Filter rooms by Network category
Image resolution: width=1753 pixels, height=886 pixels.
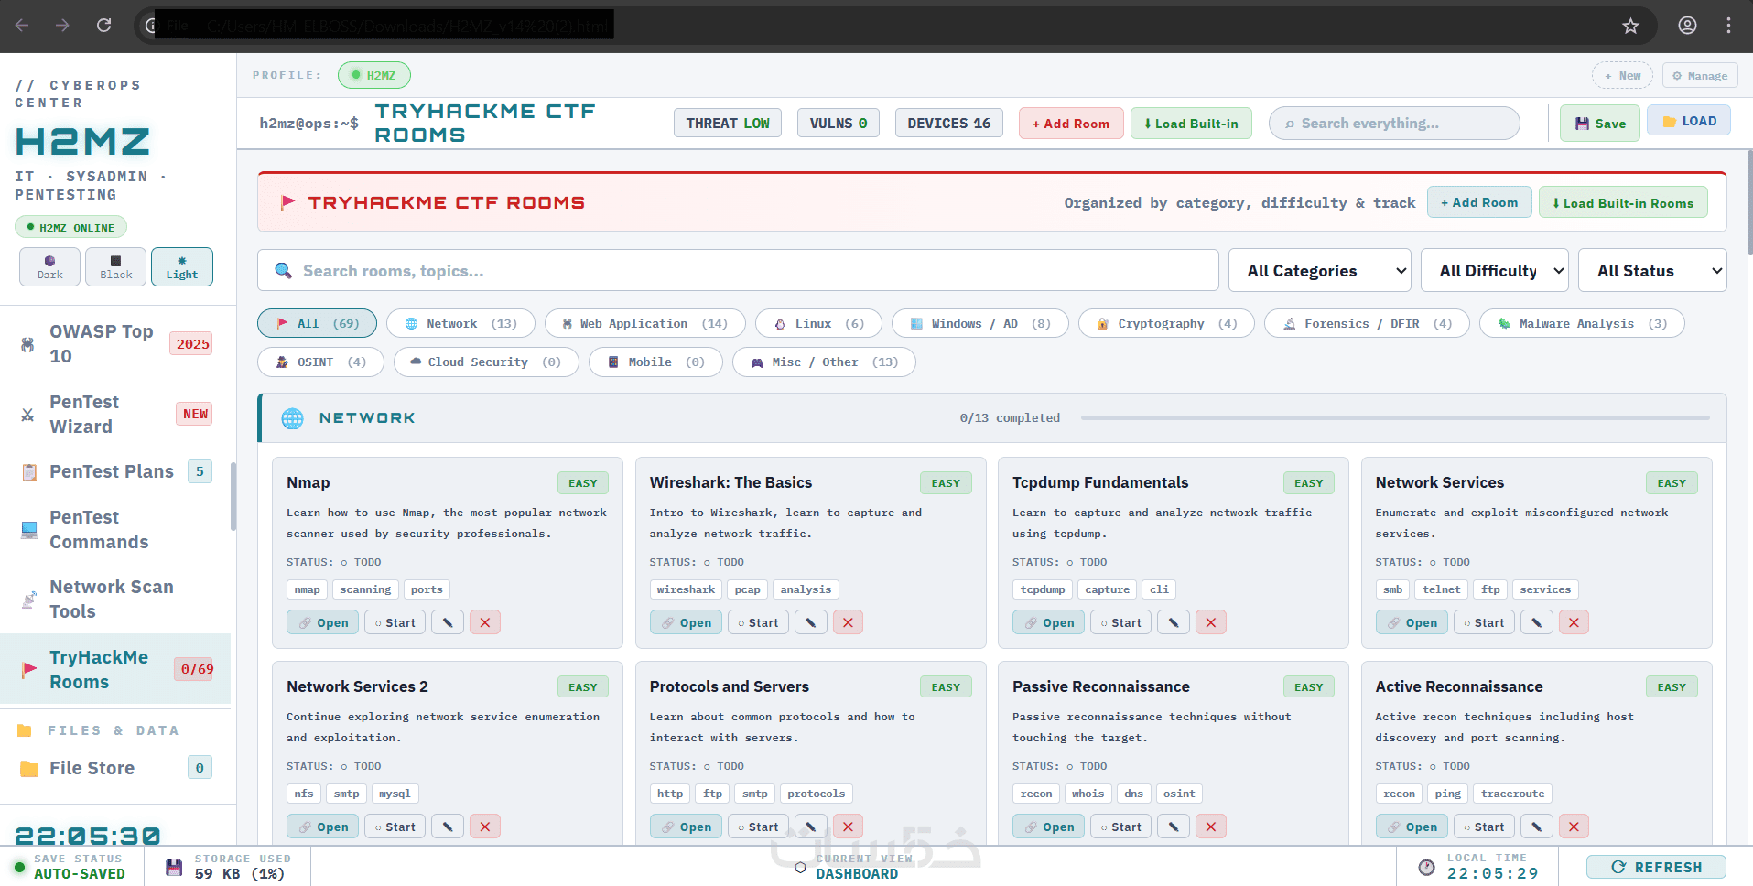(x=460, y=323)
